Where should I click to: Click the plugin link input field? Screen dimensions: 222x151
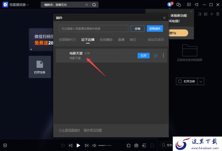[x=94, y=28]
